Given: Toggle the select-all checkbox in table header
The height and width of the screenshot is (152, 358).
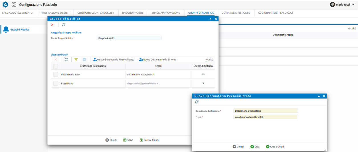Looking at the screenshot, I should click(x=56, y=66).
